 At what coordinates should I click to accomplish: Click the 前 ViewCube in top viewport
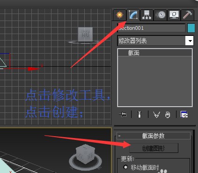[x=85, y=35]
